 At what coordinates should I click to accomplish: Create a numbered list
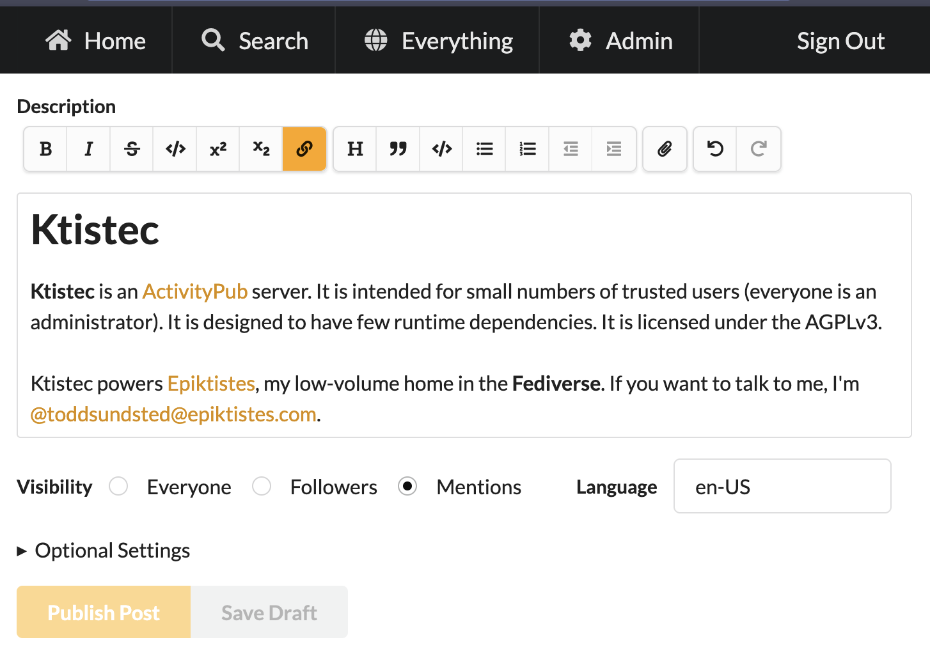(528, 149)
